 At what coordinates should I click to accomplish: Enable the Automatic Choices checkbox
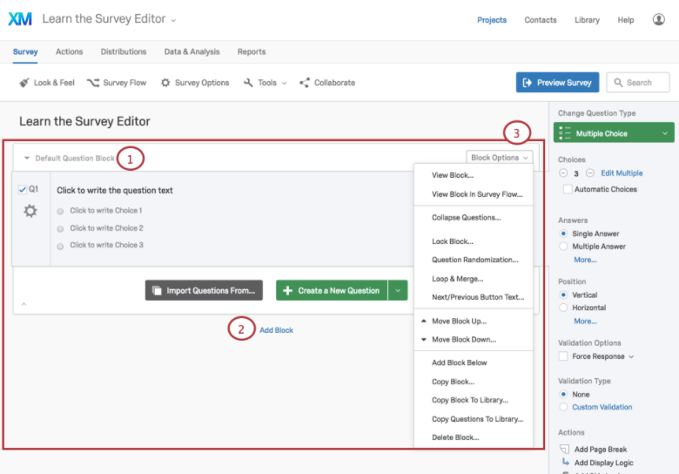pyautogui.click(x=568, y=189)
